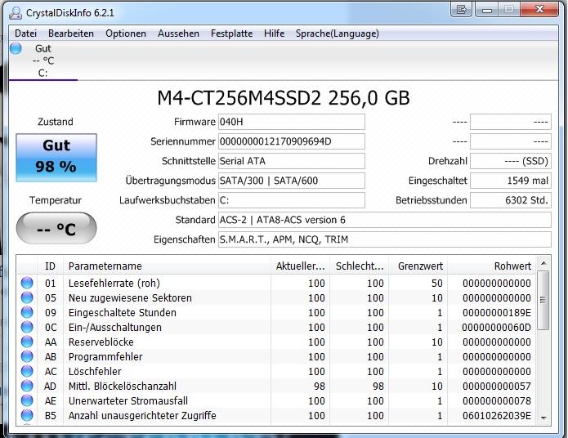Screen dimensions: 568x438
Task: Click raw value 000000000057
Action: pos(497,387)
